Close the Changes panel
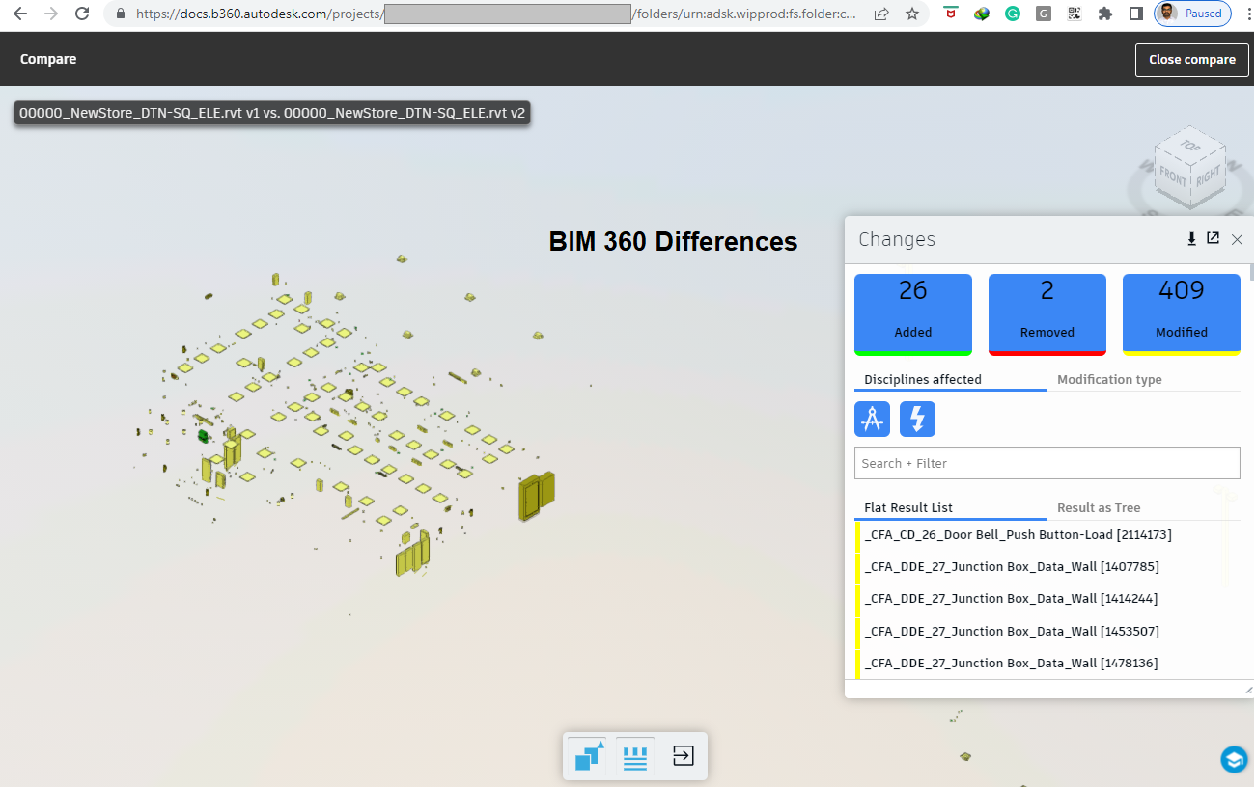The width and height of the screenshot is (1256, 787). click(x=1237, y=239)
